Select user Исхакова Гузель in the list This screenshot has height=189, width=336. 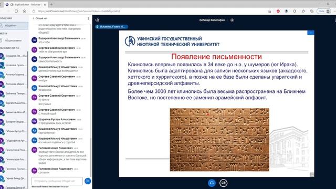click(14, 65)
